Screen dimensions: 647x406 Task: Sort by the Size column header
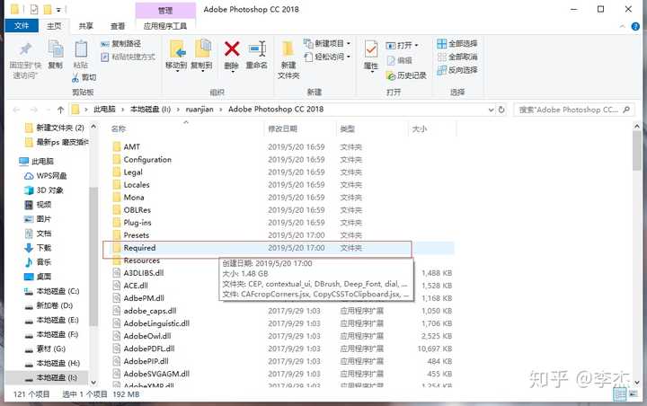420,128
